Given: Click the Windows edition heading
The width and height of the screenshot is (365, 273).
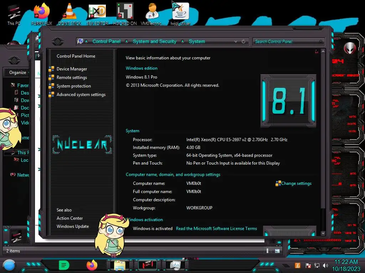Looking at the screenshot, I should click(x=142, y=68).
